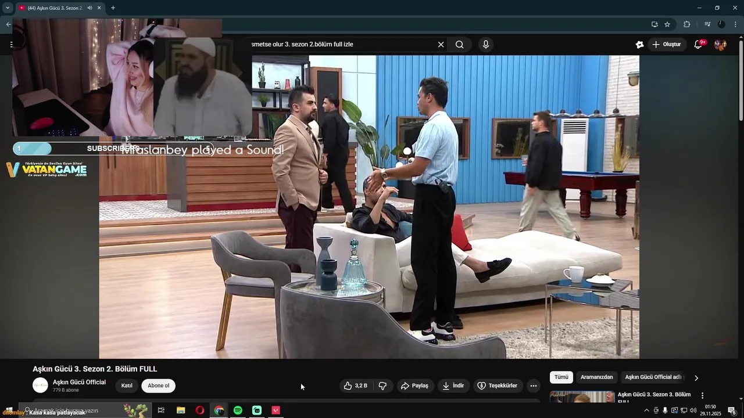
Task: Open more actions three-dot menu
Action: [533, 385]
